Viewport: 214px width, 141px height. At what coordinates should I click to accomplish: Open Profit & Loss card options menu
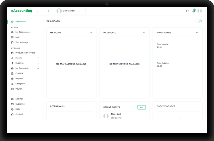(197, 33)
